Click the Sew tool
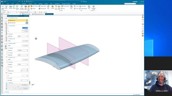Viewport: 172px width, 96px height. coord(63,9)
